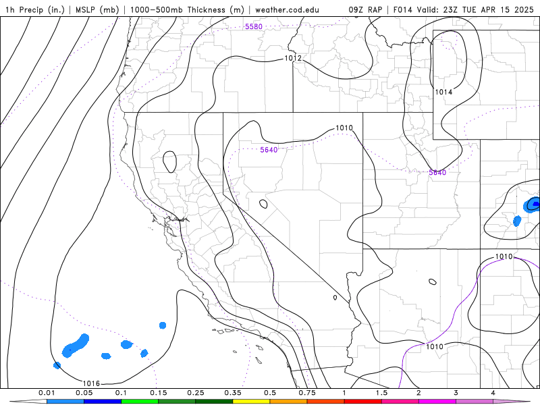Click the "09Z RAP" model run label
The height and width of the screenshot is (405, 540).
pos(365,9)
